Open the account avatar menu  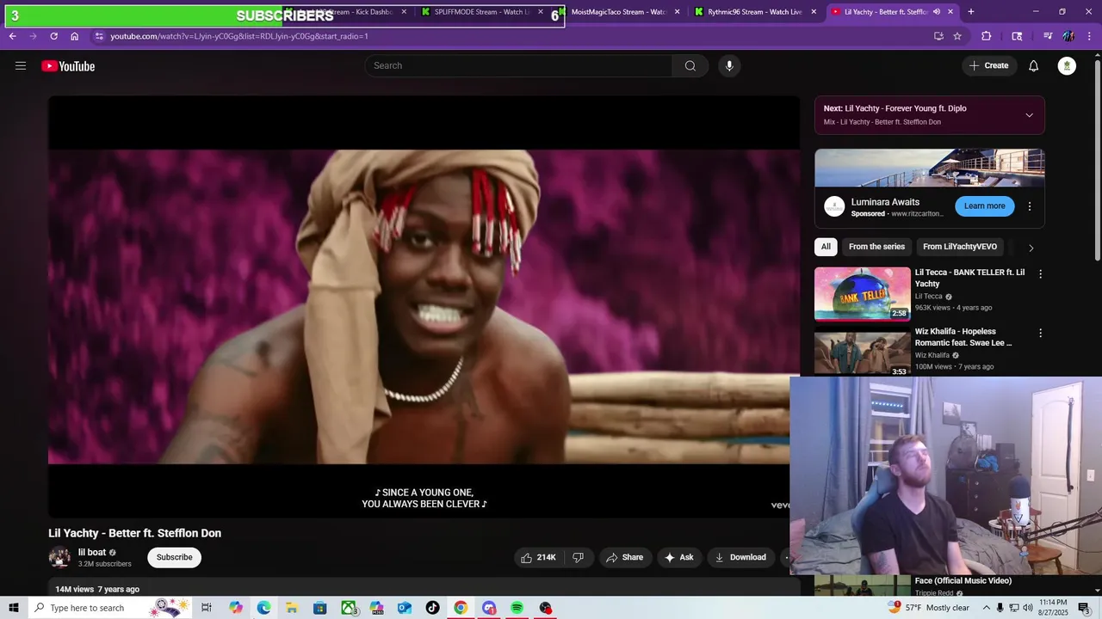(x=1067, y=66)
